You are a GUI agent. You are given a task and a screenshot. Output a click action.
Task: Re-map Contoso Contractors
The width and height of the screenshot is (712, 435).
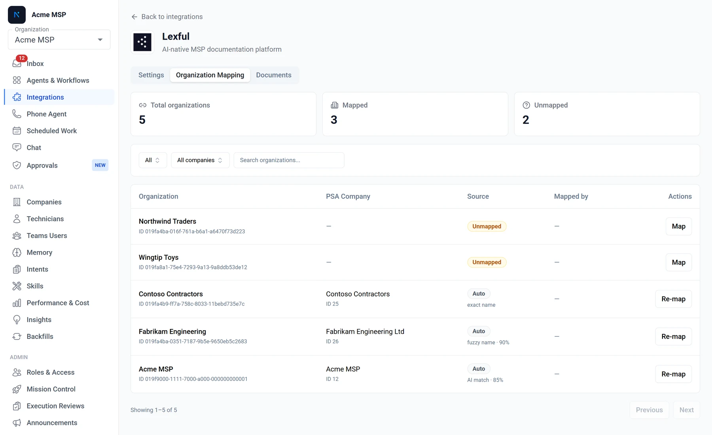click(673, 299)
